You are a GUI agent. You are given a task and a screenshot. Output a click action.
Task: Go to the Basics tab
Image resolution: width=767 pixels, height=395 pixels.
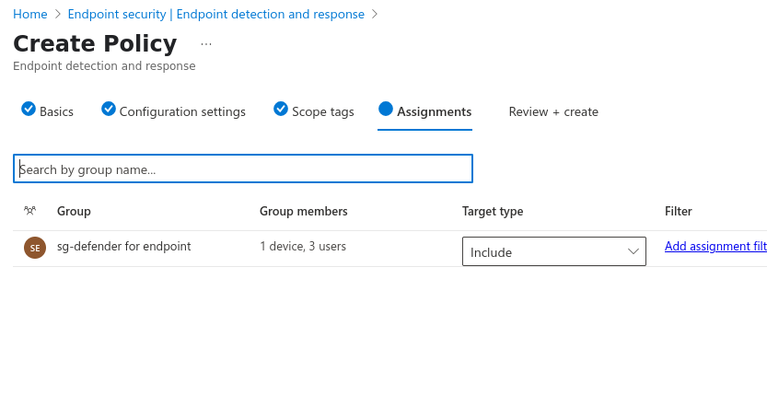coord(56,111)
